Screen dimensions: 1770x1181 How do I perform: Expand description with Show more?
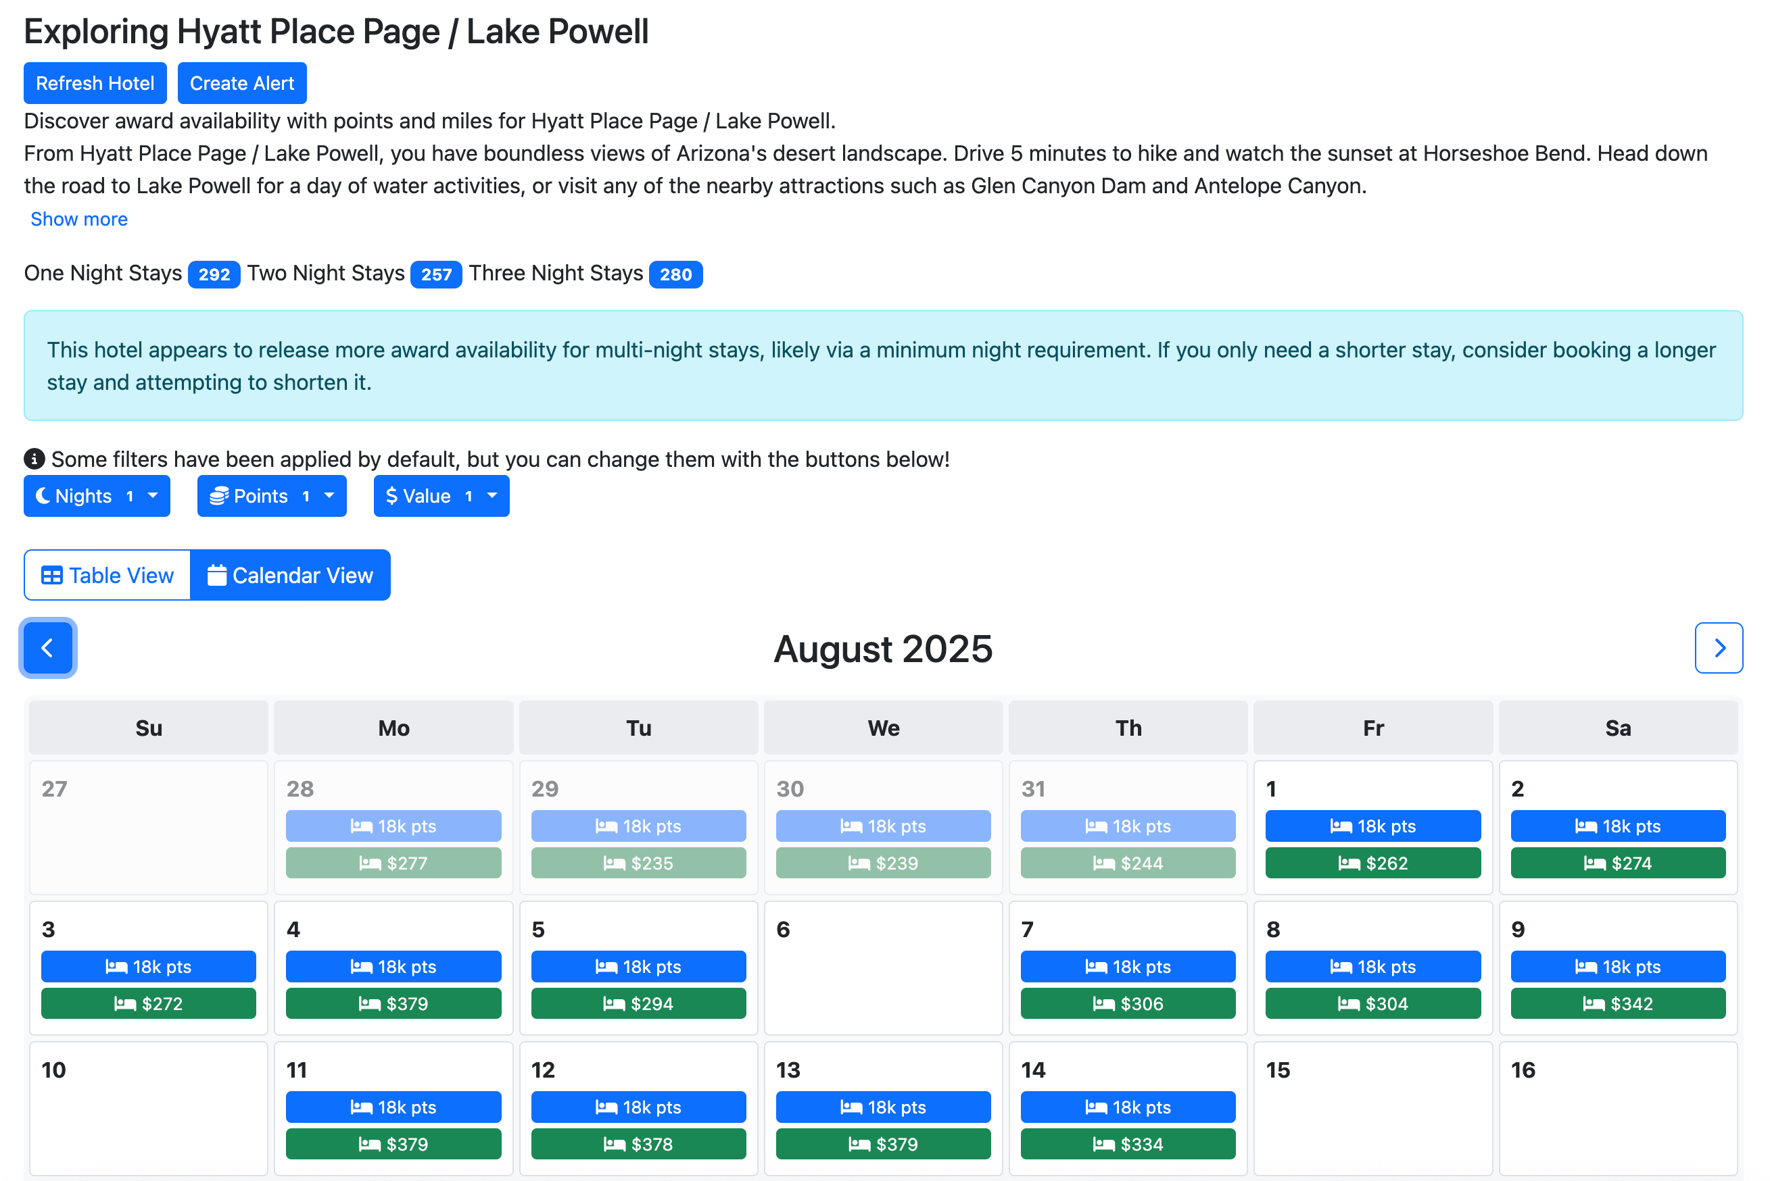click(x=79, y=219)
